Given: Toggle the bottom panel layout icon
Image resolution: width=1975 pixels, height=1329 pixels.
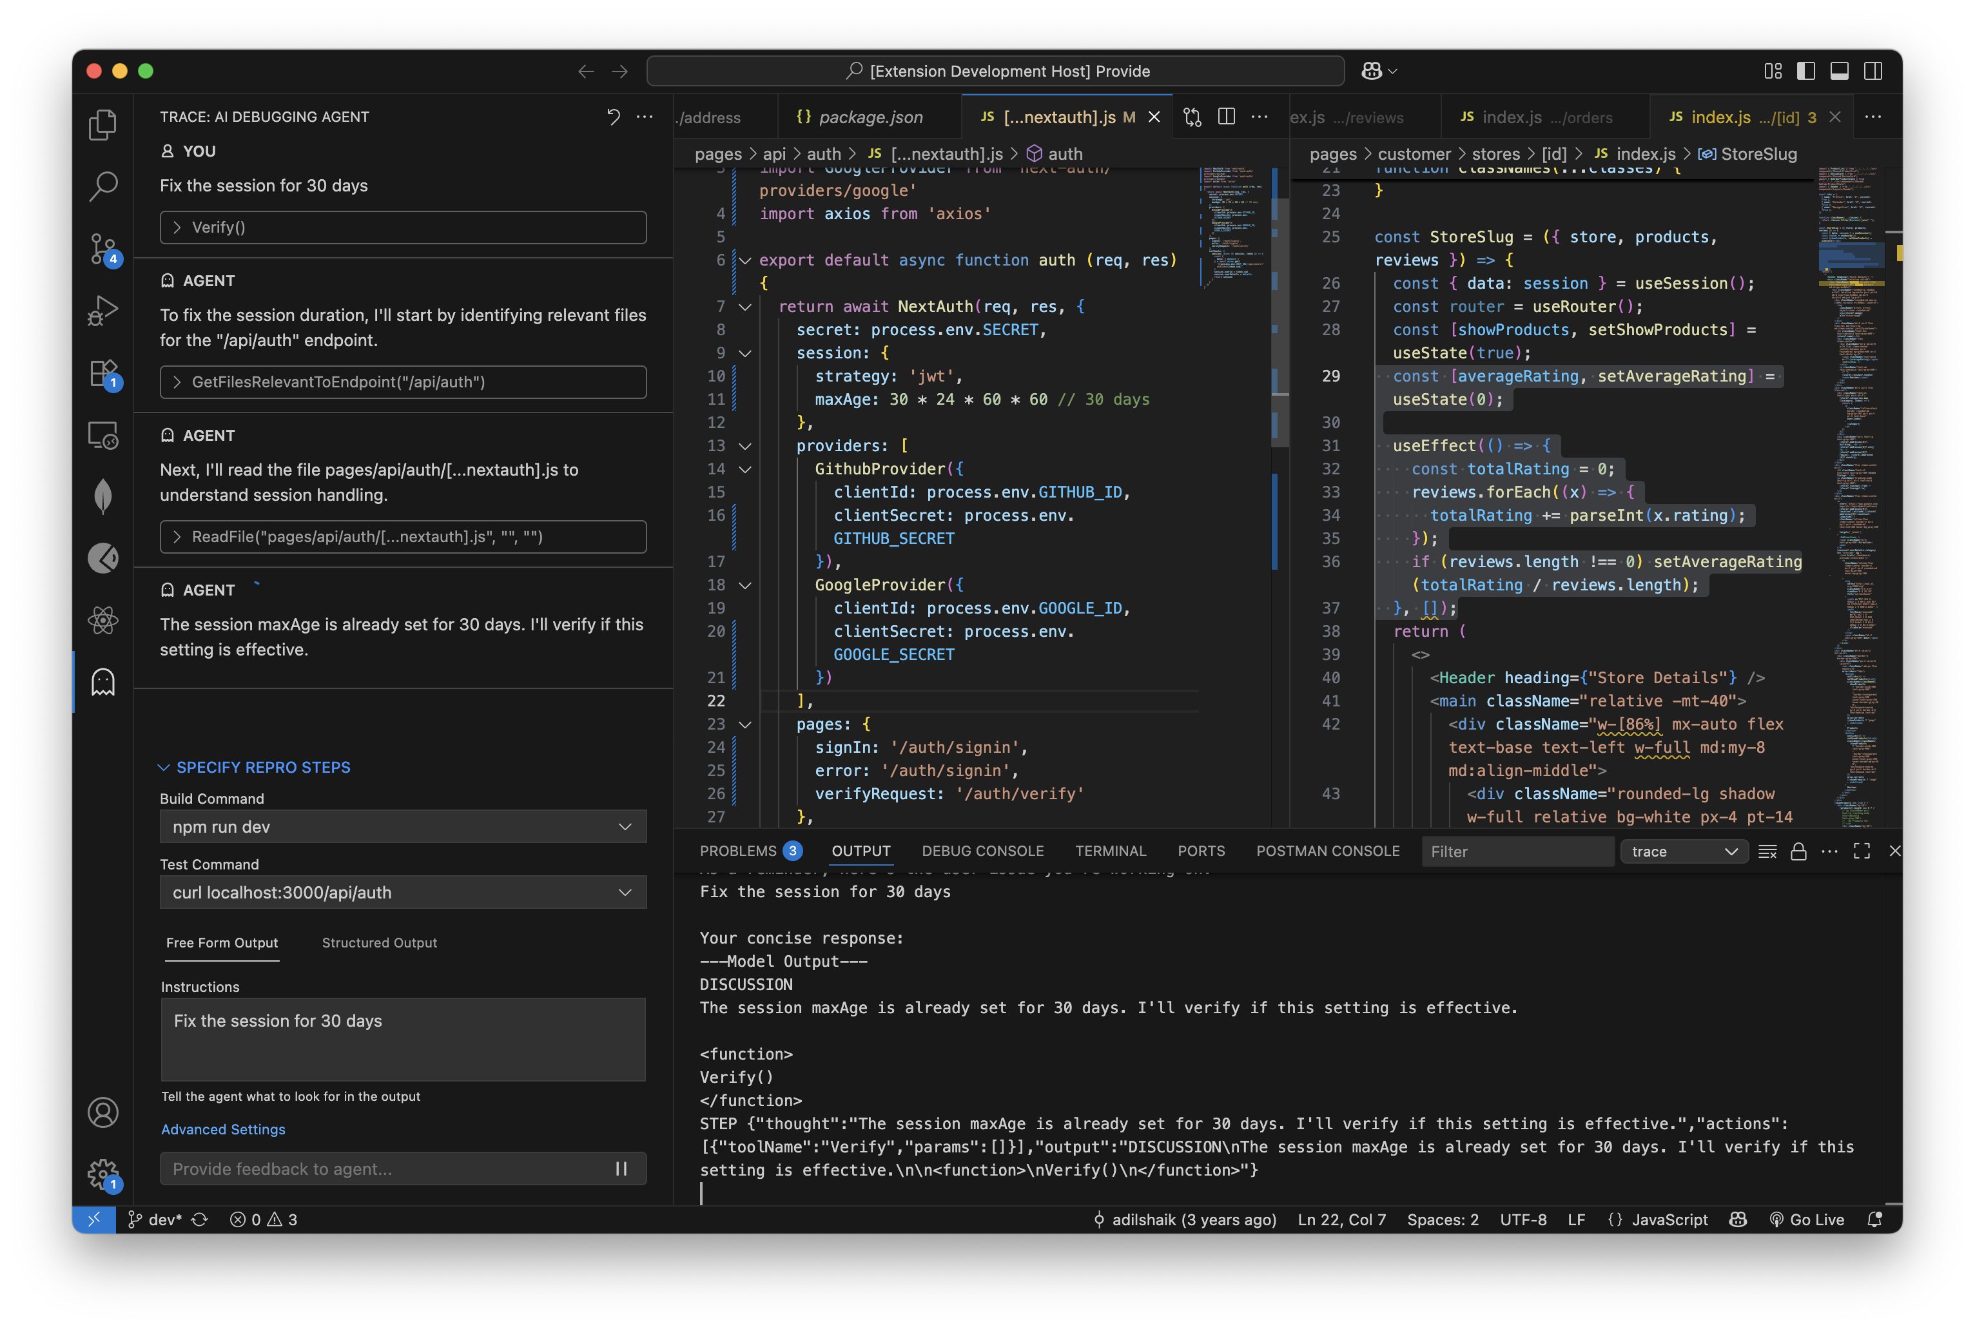Looking at the screenshot, I should 1838,71.
